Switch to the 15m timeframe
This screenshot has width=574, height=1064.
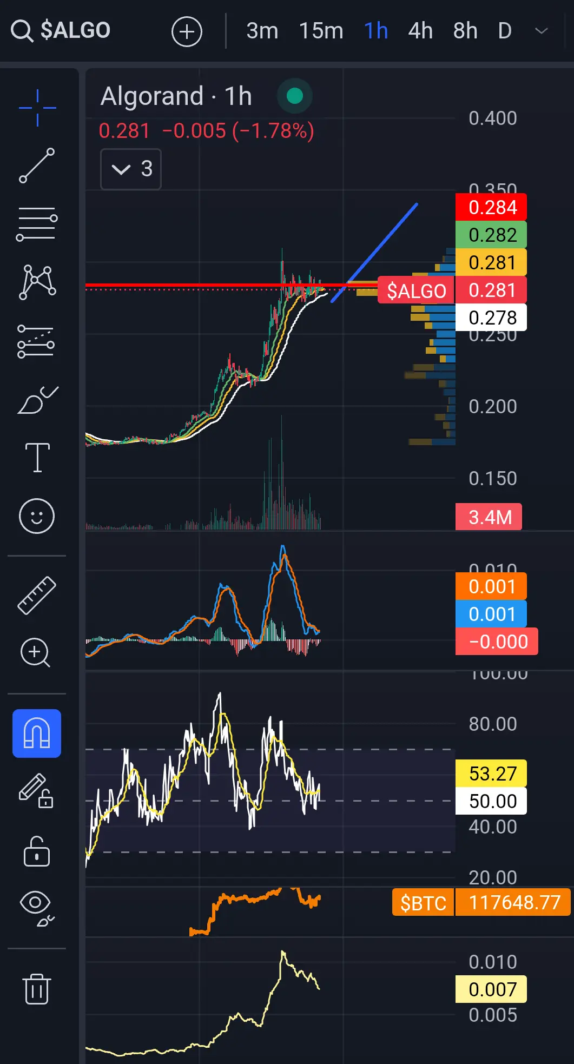tap(321, 31)
